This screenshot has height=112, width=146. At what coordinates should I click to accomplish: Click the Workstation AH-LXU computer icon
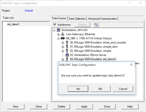pyautogui.click(x=58, y=30)
